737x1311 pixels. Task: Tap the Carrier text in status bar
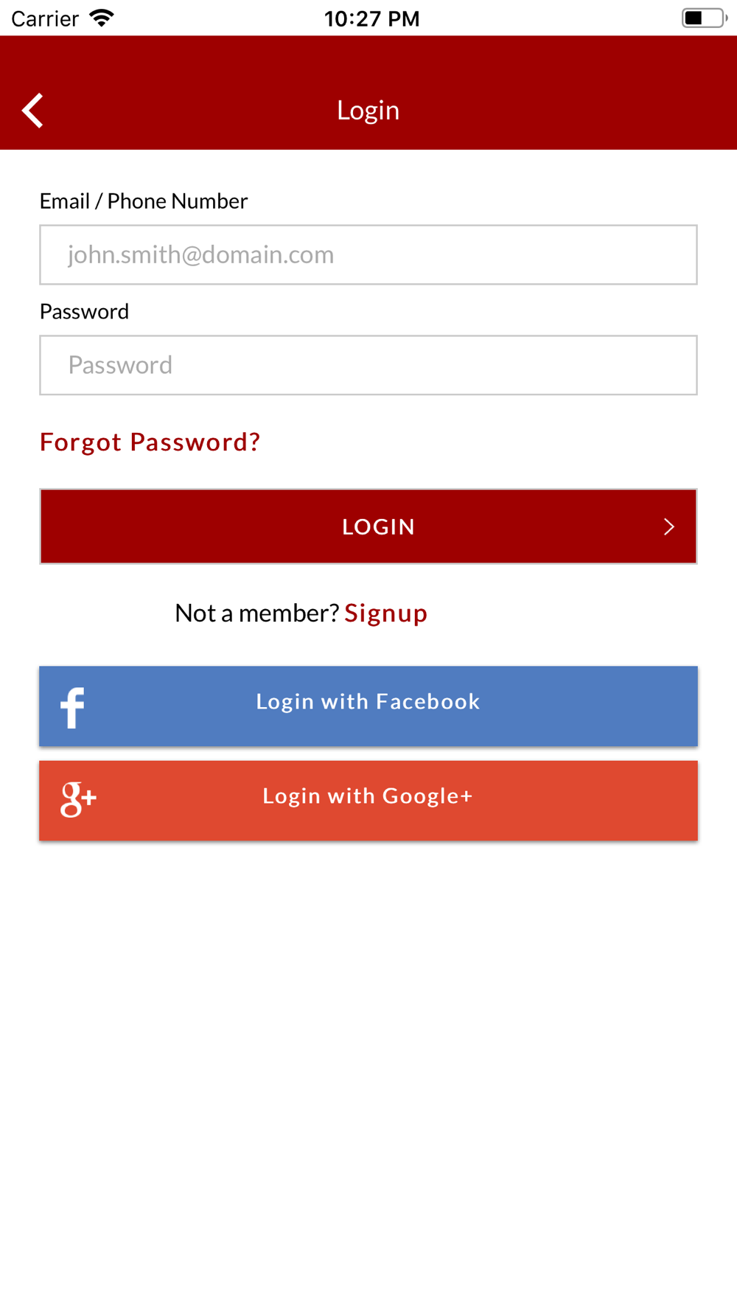pyautogui.click(x=45, y=18)
